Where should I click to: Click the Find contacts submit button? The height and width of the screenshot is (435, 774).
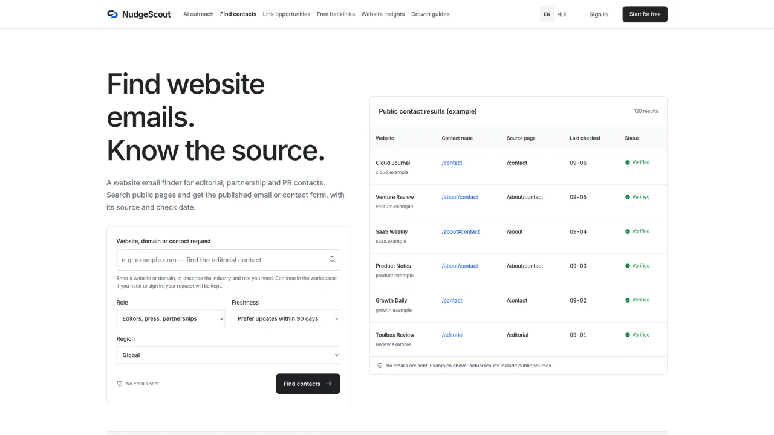[308, 384]
